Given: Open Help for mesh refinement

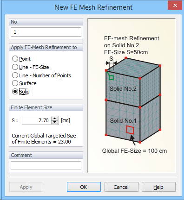Looking at the screenshot, I should [158, 187].
